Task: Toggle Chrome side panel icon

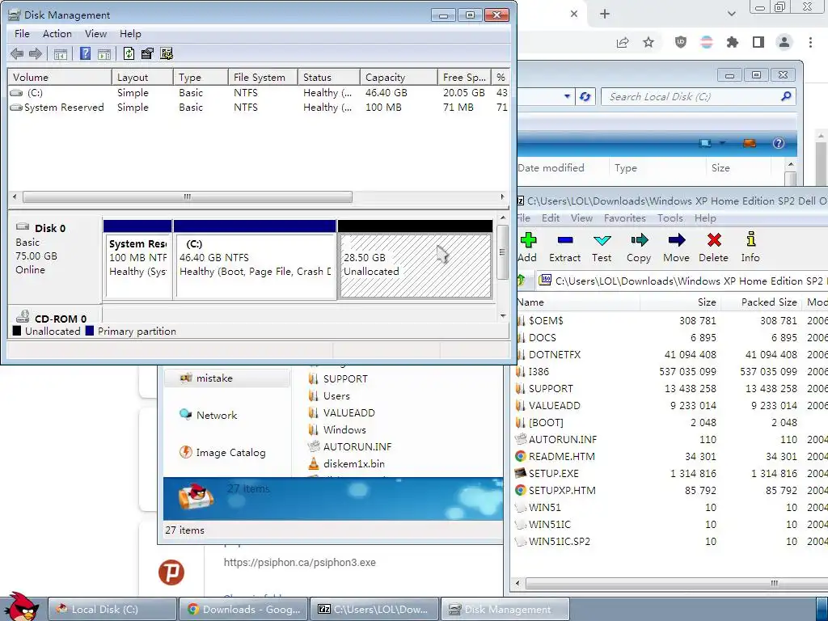Action: (x=758, y=42)
